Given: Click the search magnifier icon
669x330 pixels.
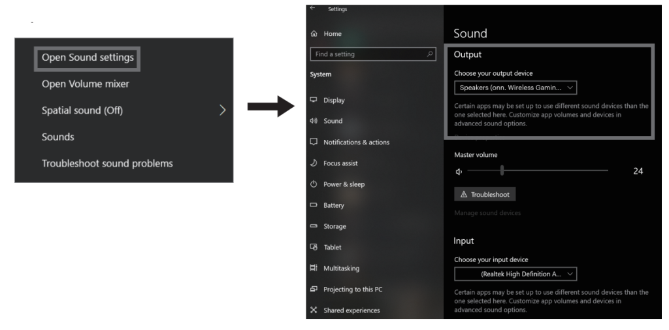Looking at the screenshot, I should (430, 54).
